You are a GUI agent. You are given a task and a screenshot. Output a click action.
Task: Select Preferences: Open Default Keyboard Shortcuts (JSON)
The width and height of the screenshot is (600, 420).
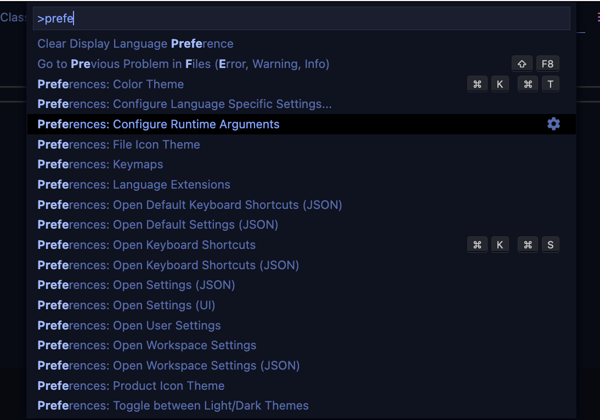point(190,205)
